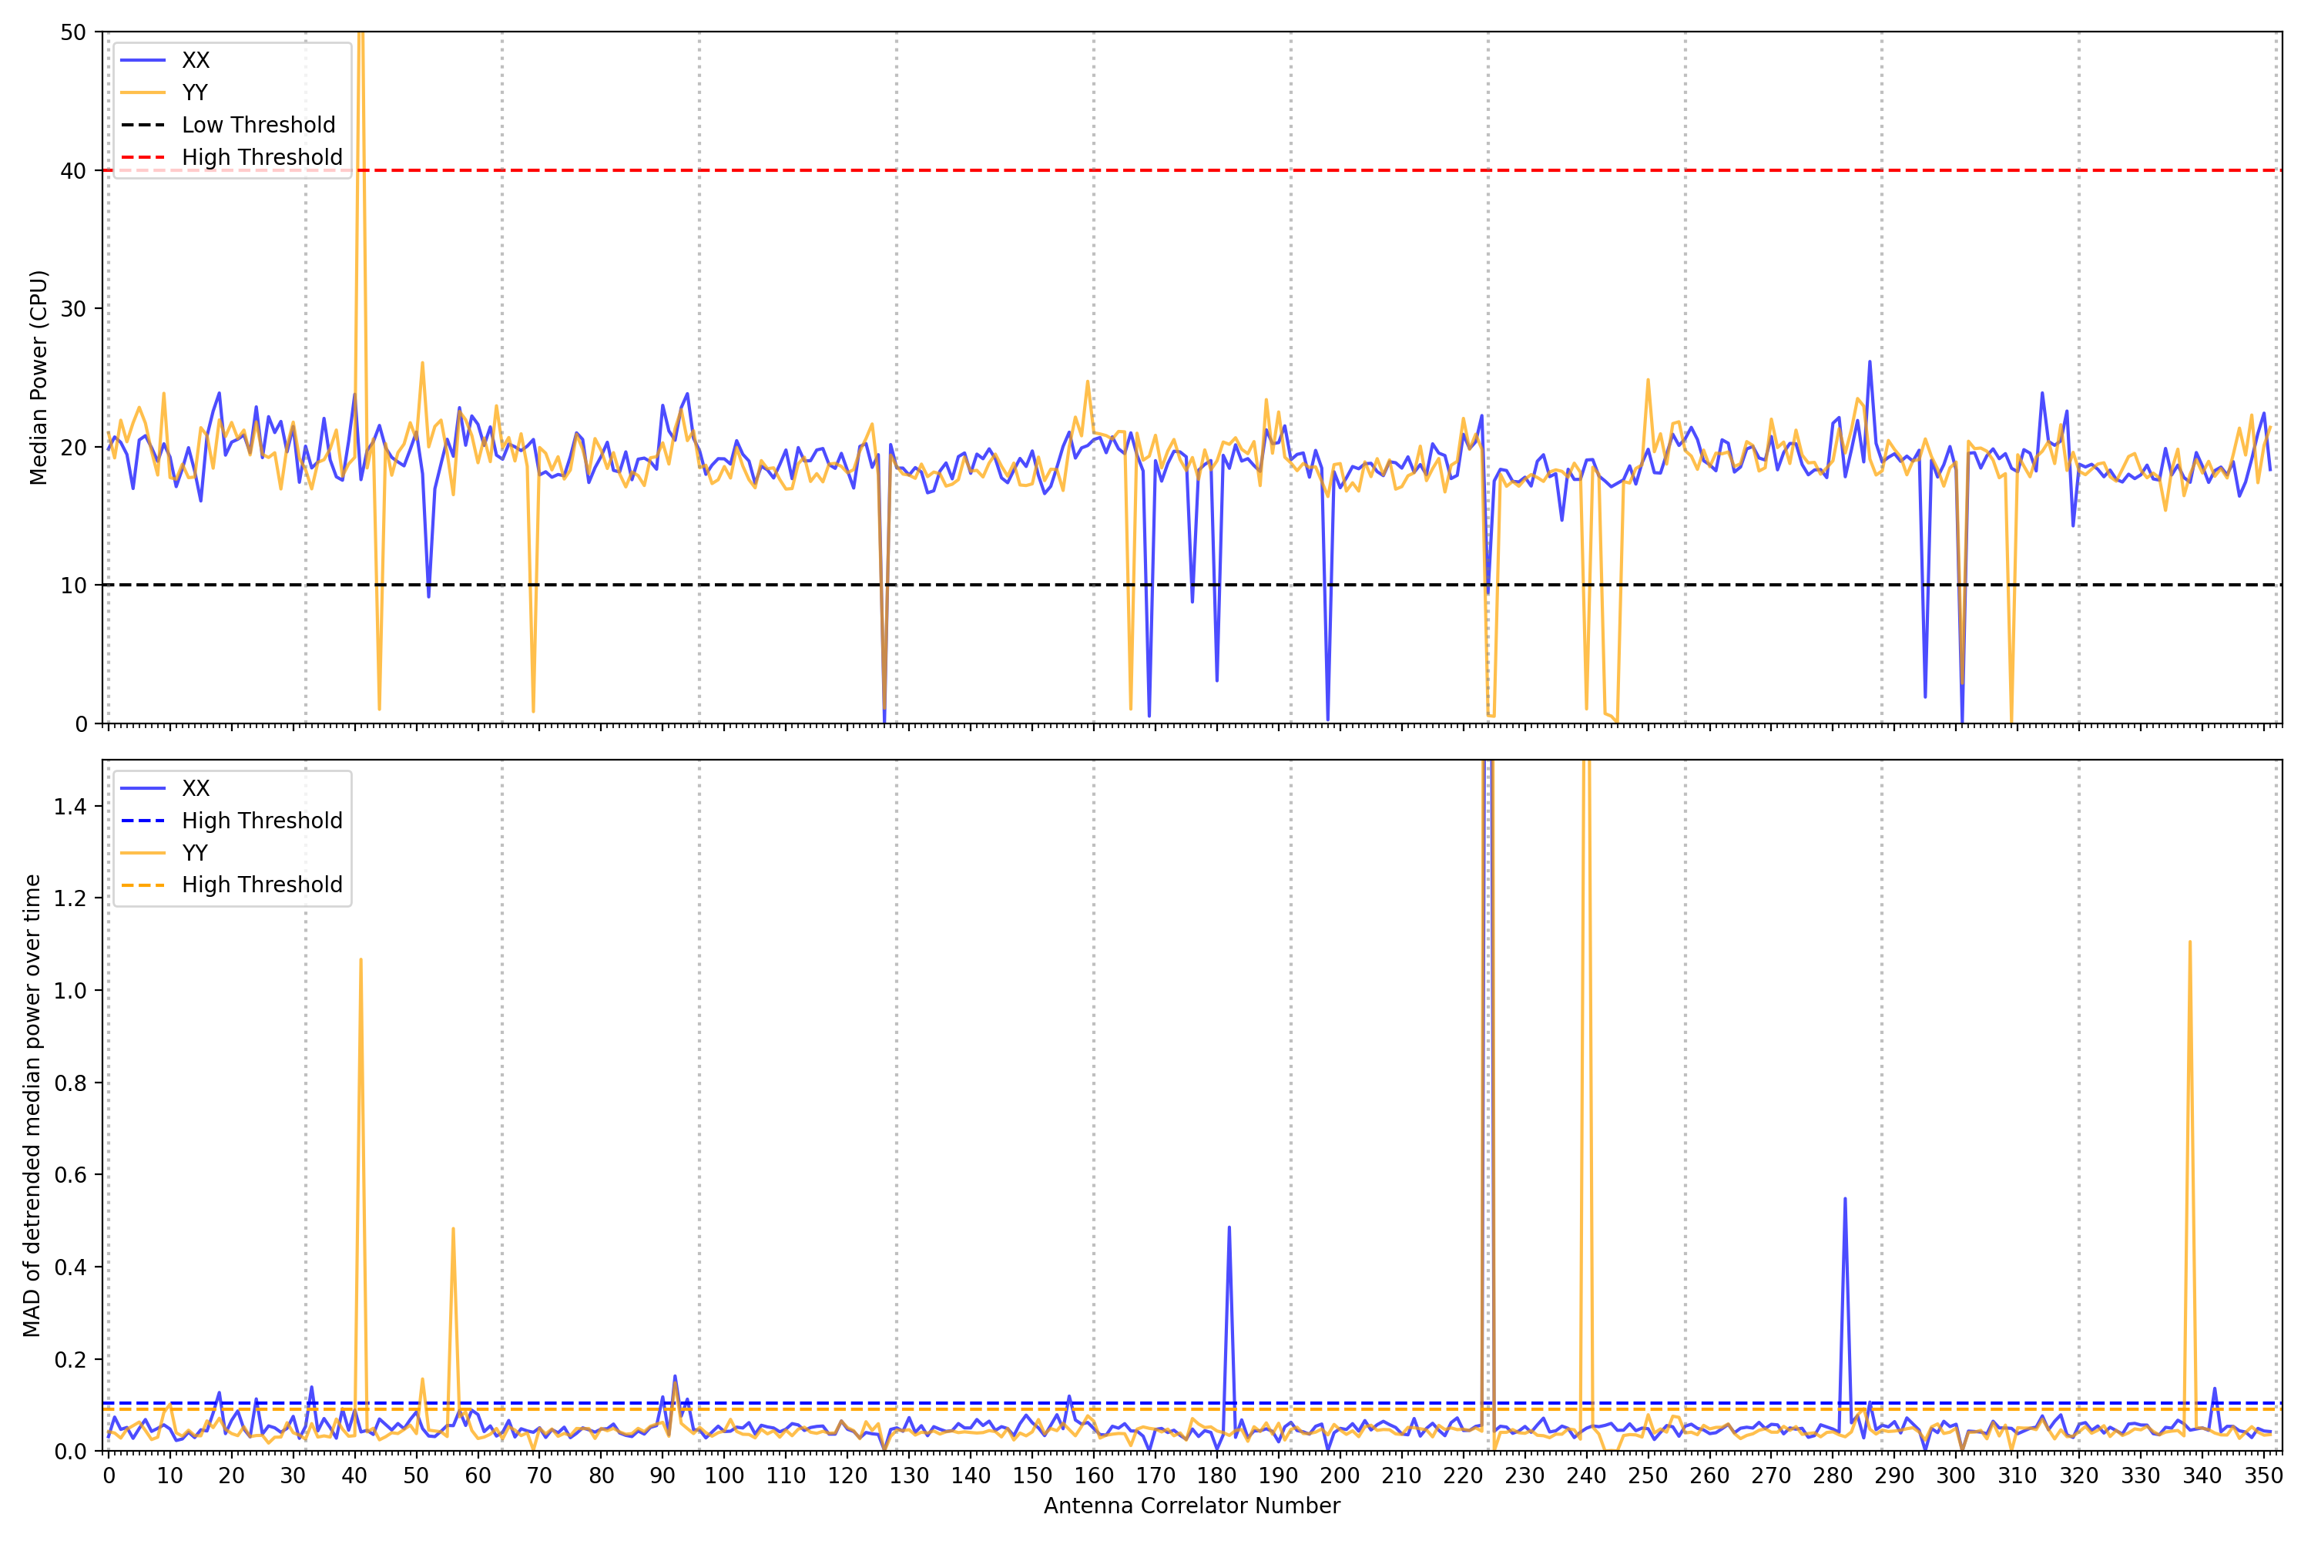Click the red High Threshold legend label

[x=261, y=157]
